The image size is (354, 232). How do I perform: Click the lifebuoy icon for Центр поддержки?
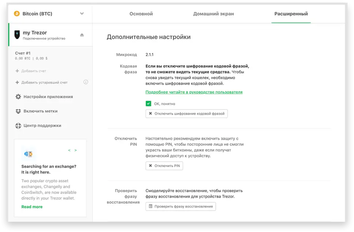coord(18,126)
